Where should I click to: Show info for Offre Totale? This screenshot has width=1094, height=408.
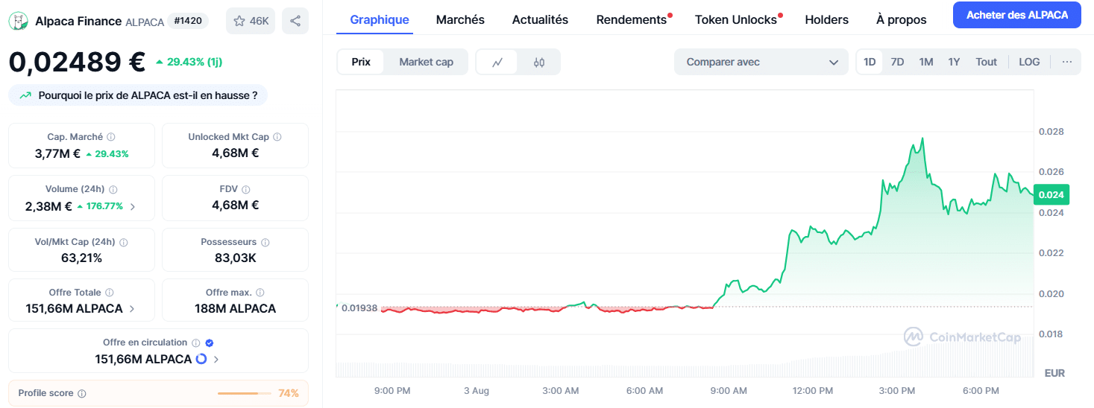(110, 293)
